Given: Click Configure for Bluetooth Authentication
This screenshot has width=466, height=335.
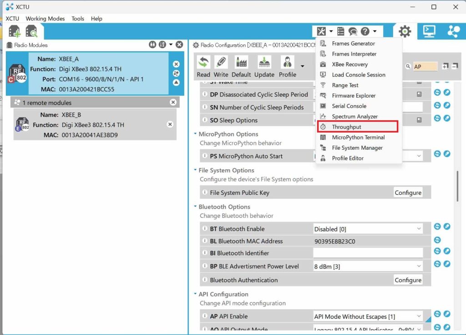Looking at the screenshot, I should coord(408,280).
